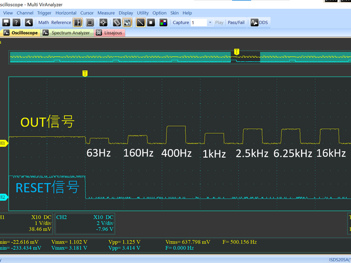Click the Play button
351x263 pixels.
coord(219,22)
